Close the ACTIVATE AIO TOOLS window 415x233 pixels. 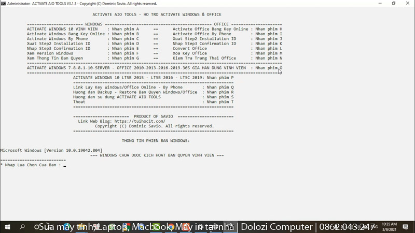(x=408, y=3)
